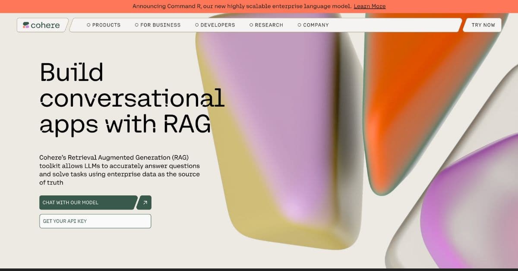
Task: Open the Research menu
Action: 266,25
